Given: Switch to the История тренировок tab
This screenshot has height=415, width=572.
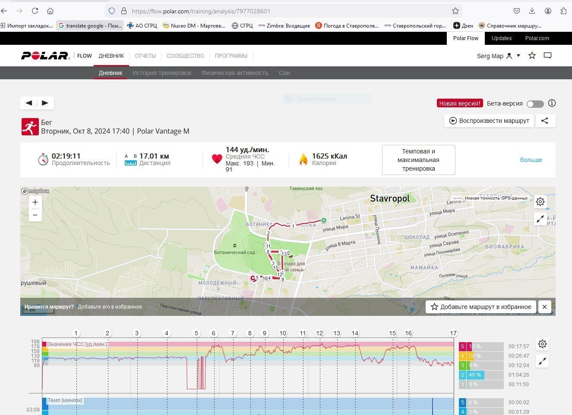Looking at the screenshot, I should tap(162, 73).
